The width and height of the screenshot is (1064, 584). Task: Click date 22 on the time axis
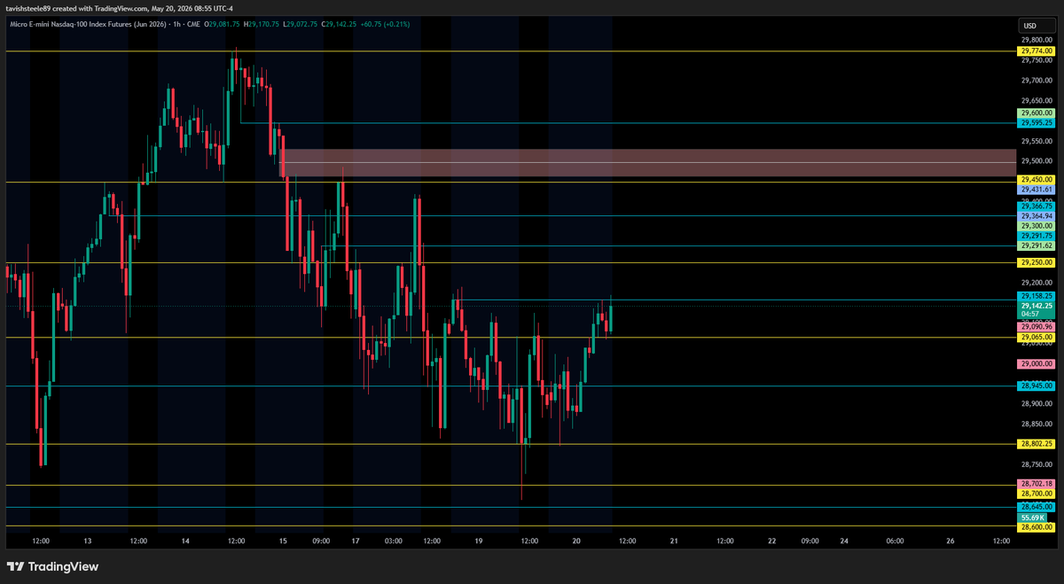click(771, 541)
